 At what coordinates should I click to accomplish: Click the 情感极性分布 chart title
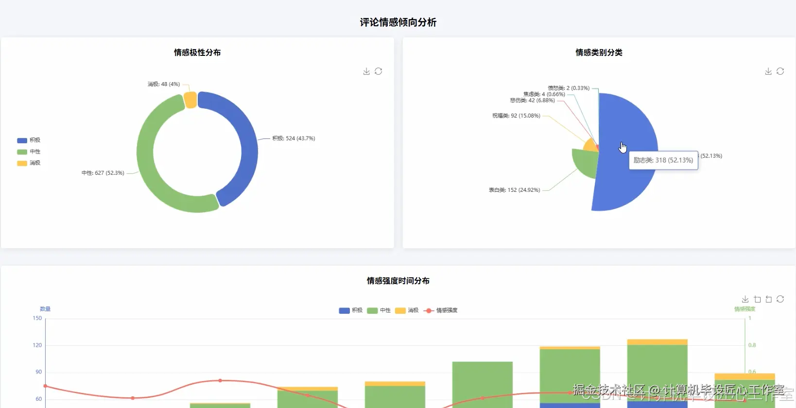197,52
